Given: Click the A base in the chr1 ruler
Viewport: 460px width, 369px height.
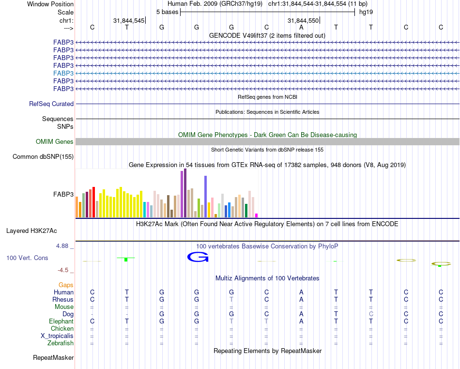Looking at the screenshot, I should tap(301, 27).
